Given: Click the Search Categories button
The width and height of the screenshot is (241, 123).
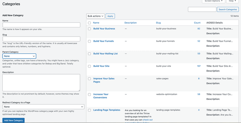Looking at the screenshot, I should pyautogui.click(x=228, y=9).
